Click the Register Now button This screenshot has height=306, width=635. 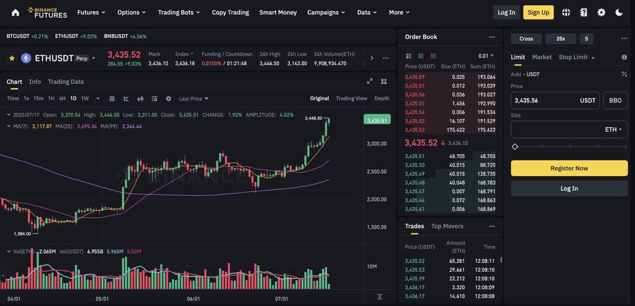pos(569,168)
